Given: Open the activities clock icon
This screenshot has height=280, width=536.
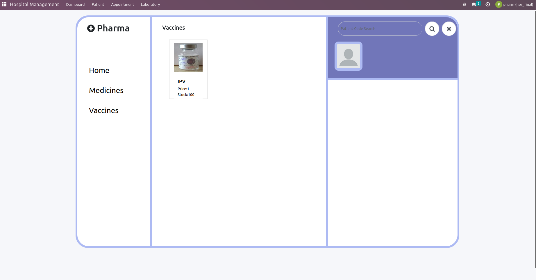Looking at the screenshot, I should 488,4.
